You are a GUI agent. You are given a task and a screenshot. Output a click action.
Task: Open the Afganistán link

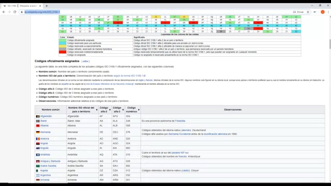[46, 116]
